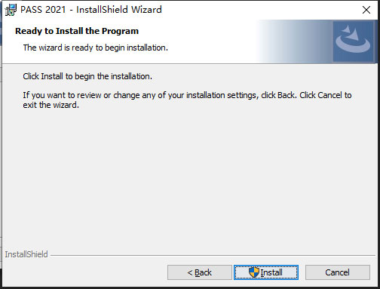This screenshot has width=380, height=289.
Task: Click the InstallShield logo graphic in the banner
Action: tap(353, 42)
